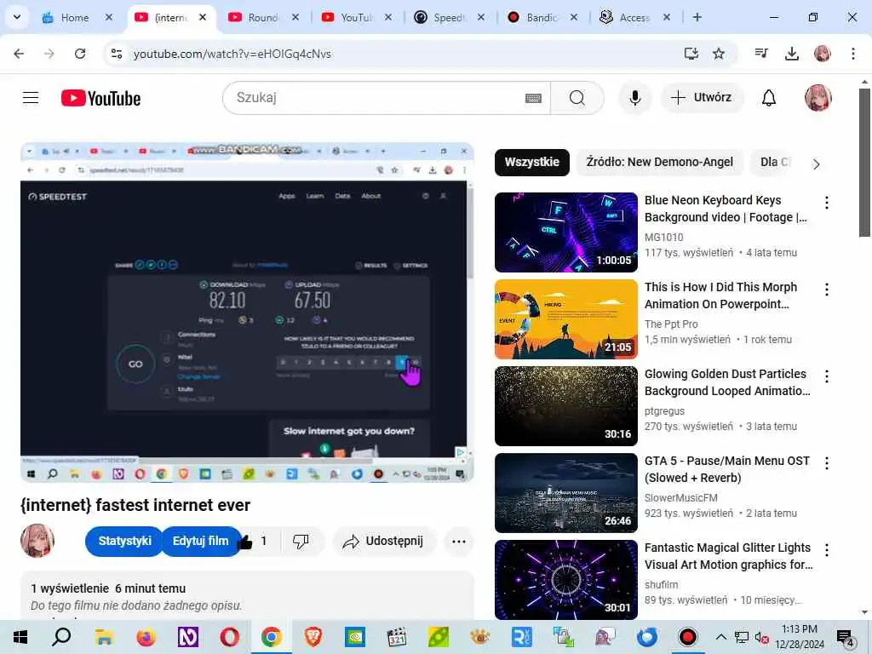
Task: Open media controls icon in toolbar
Action: click(761, 54)
